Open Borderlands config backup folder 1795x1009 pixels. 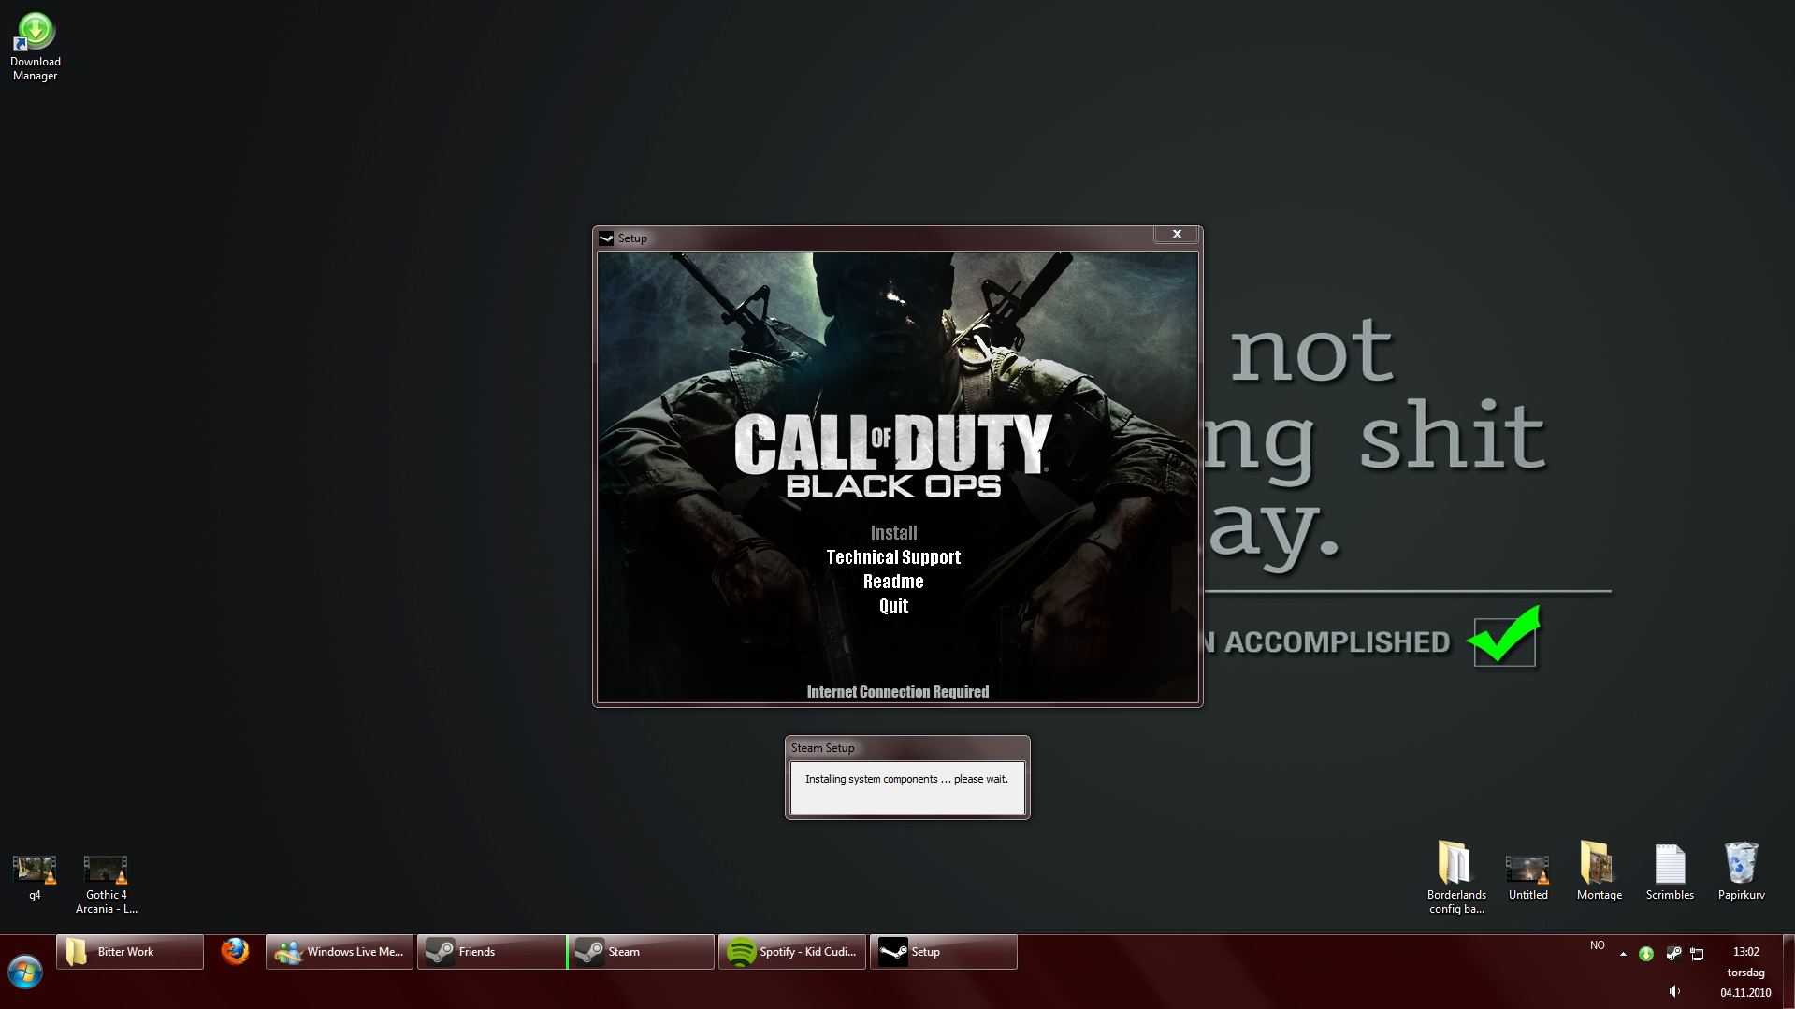[x=1456, y=877]
